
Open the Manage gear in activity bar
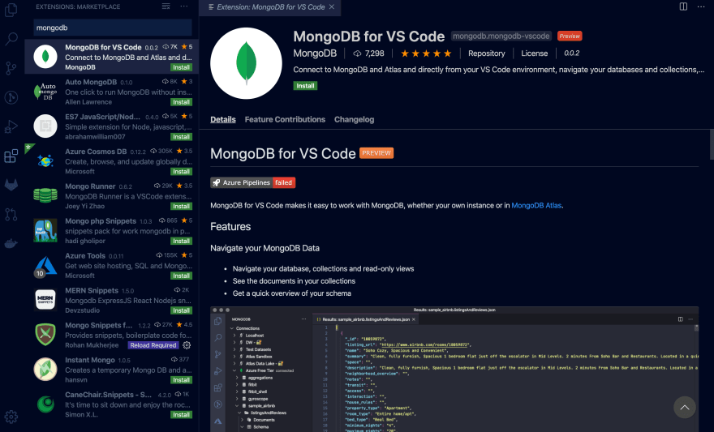pyautogui.click(x=11, y=417)
